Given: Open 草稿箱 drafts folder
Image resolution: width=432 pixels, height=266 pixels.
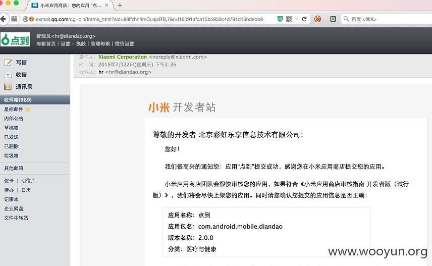Looking at the screenshot, I should [x=11, y=128].
